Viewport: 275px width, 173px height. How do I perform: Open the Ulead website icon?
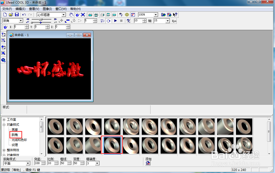163,15
